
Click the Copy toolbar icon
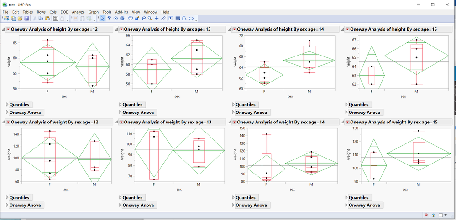click(41, 19)
